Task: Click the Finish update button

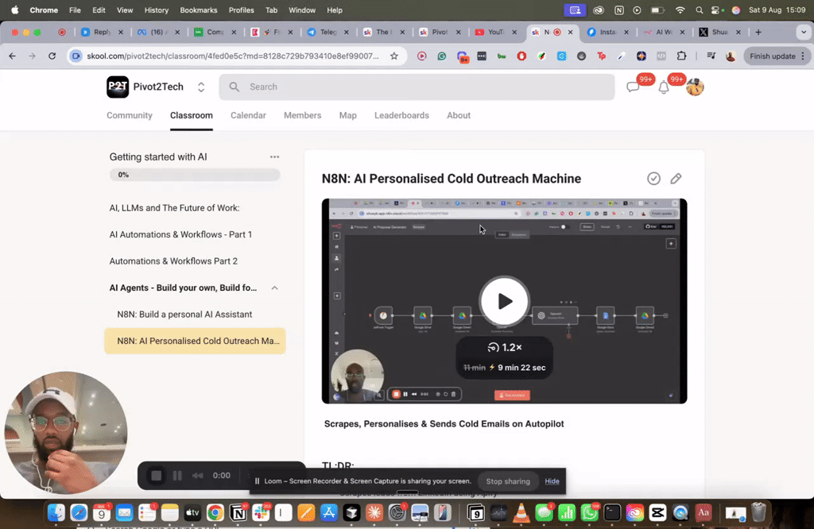Action: (x=776, y=56)
